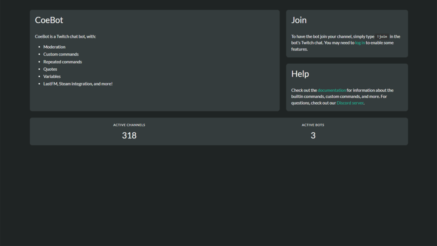Screen dimensions: 437x246
Task: Click the Help heading
Action: tap(300, 74)
